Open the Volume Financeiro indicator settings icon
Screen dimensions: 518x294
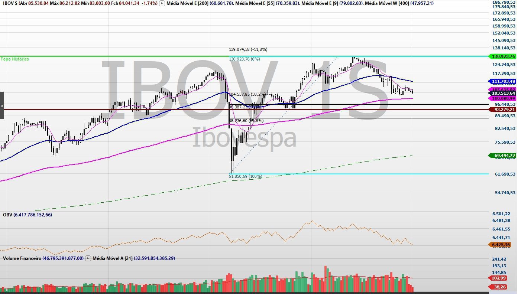[x=88, y=258]
